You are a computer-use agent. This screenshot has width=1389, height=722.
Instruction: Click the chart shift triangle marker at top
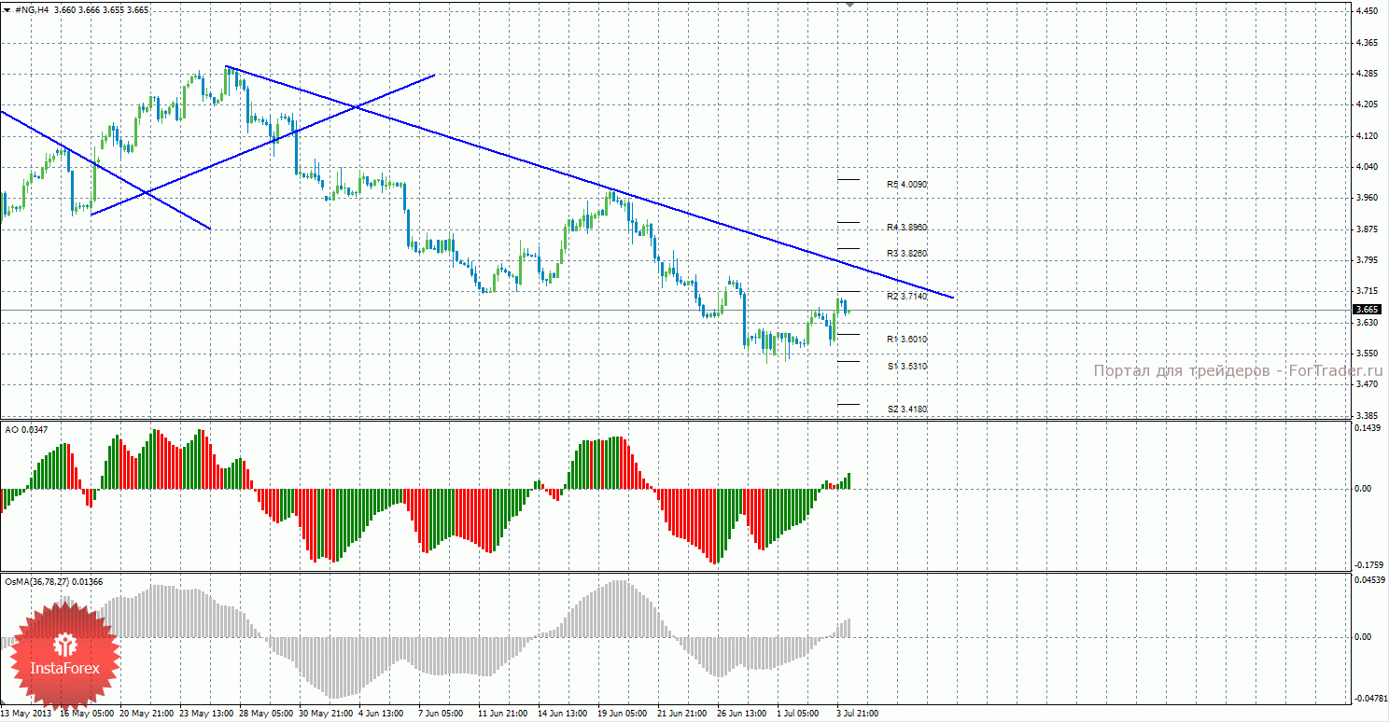point(849,5)
